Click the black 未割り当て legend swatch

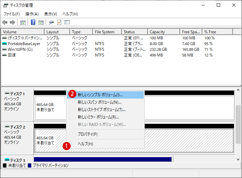5,166
